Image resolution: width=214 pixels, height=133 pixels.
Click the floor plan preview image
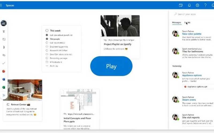(x=80, y=100)
